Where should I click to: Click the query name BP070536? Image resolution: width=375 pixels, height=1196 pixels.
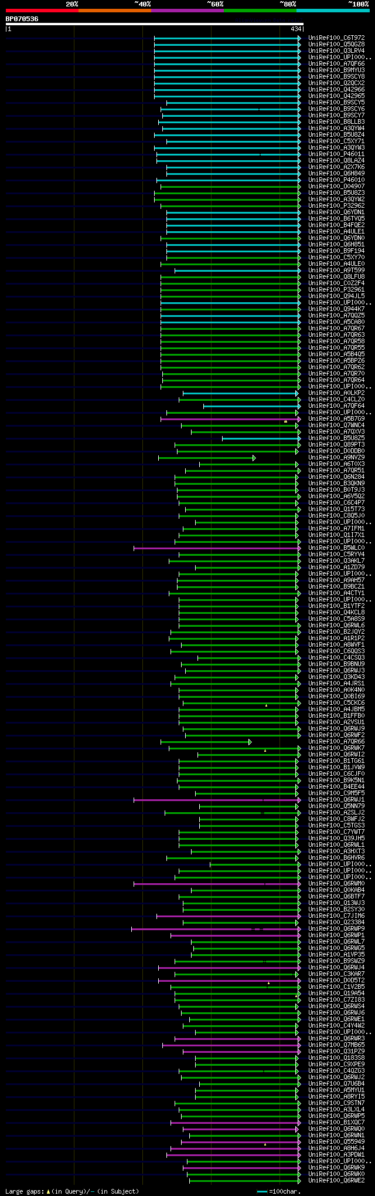click(22, 19)
